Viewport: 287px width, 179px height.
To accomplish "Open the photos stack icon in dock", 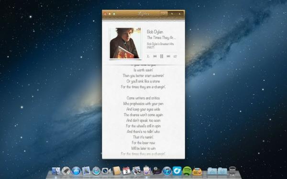I will (136, 171).
